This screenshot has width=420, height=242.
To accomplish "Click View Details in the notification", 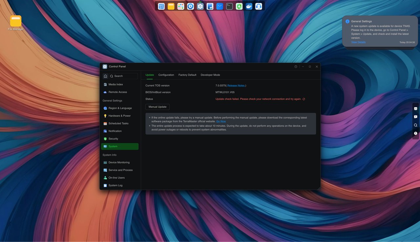I will click(358, 42).
